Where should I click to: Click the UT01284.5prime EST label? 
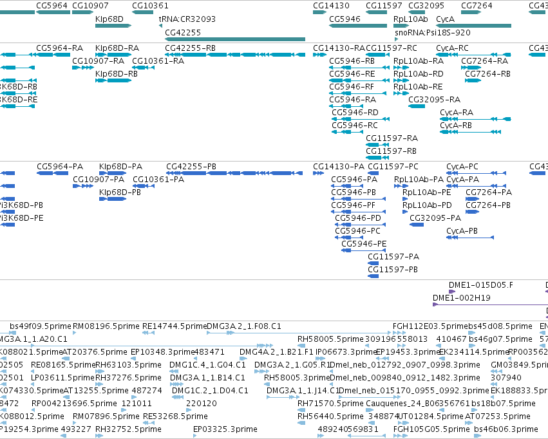click(431, 417)
